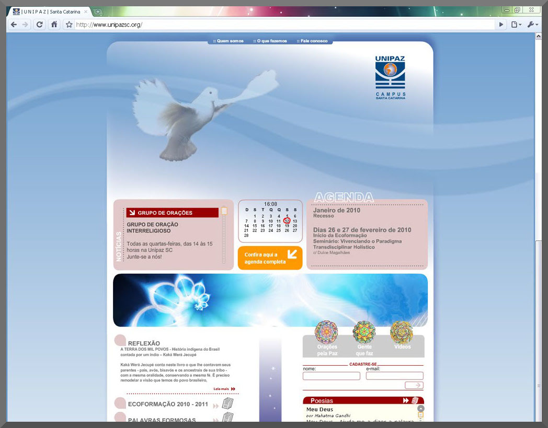Viewport: 548px width, 428px height.
Task: Bookmark this page with the star
Action: pos(69,25)
